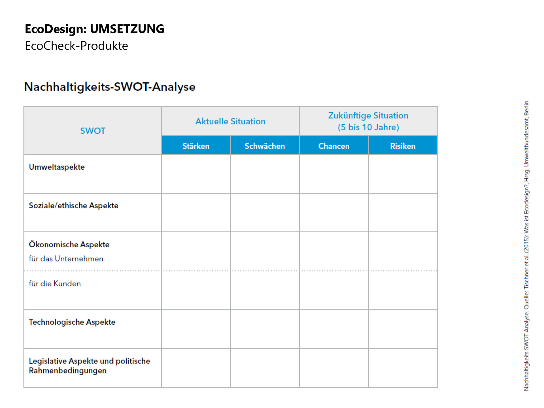Image resolution: width=544 pixels, height=408 pixels.
Task: Select the SWOT header cell
Action: point(93,131)
